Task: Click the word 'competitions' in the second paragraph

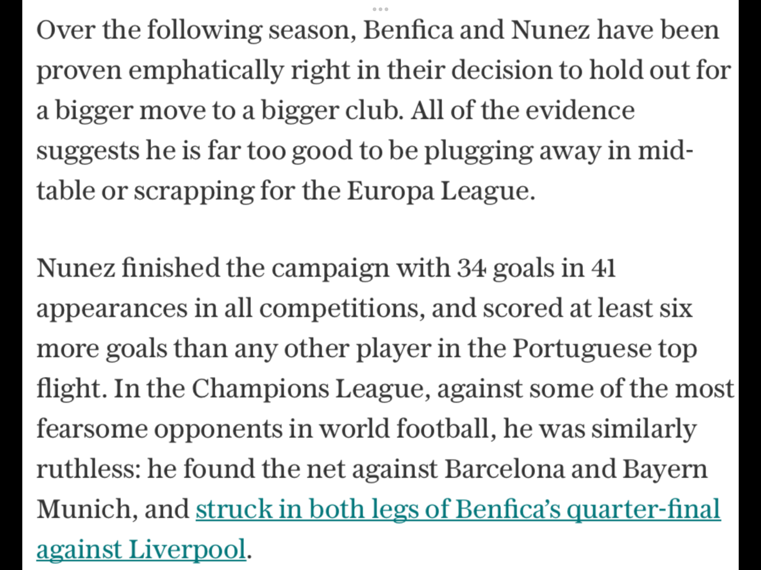Action: pyautogui.click(x=338, y=309)
